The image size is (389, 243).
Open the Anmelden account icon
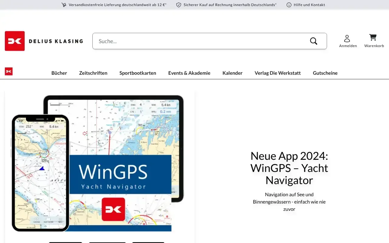(x=348, y=39)
